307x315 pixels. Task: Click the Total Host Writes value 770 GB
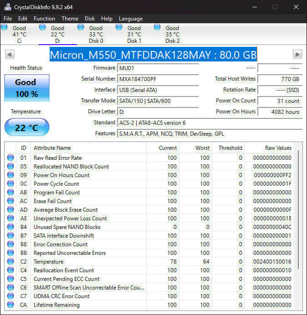280,79
